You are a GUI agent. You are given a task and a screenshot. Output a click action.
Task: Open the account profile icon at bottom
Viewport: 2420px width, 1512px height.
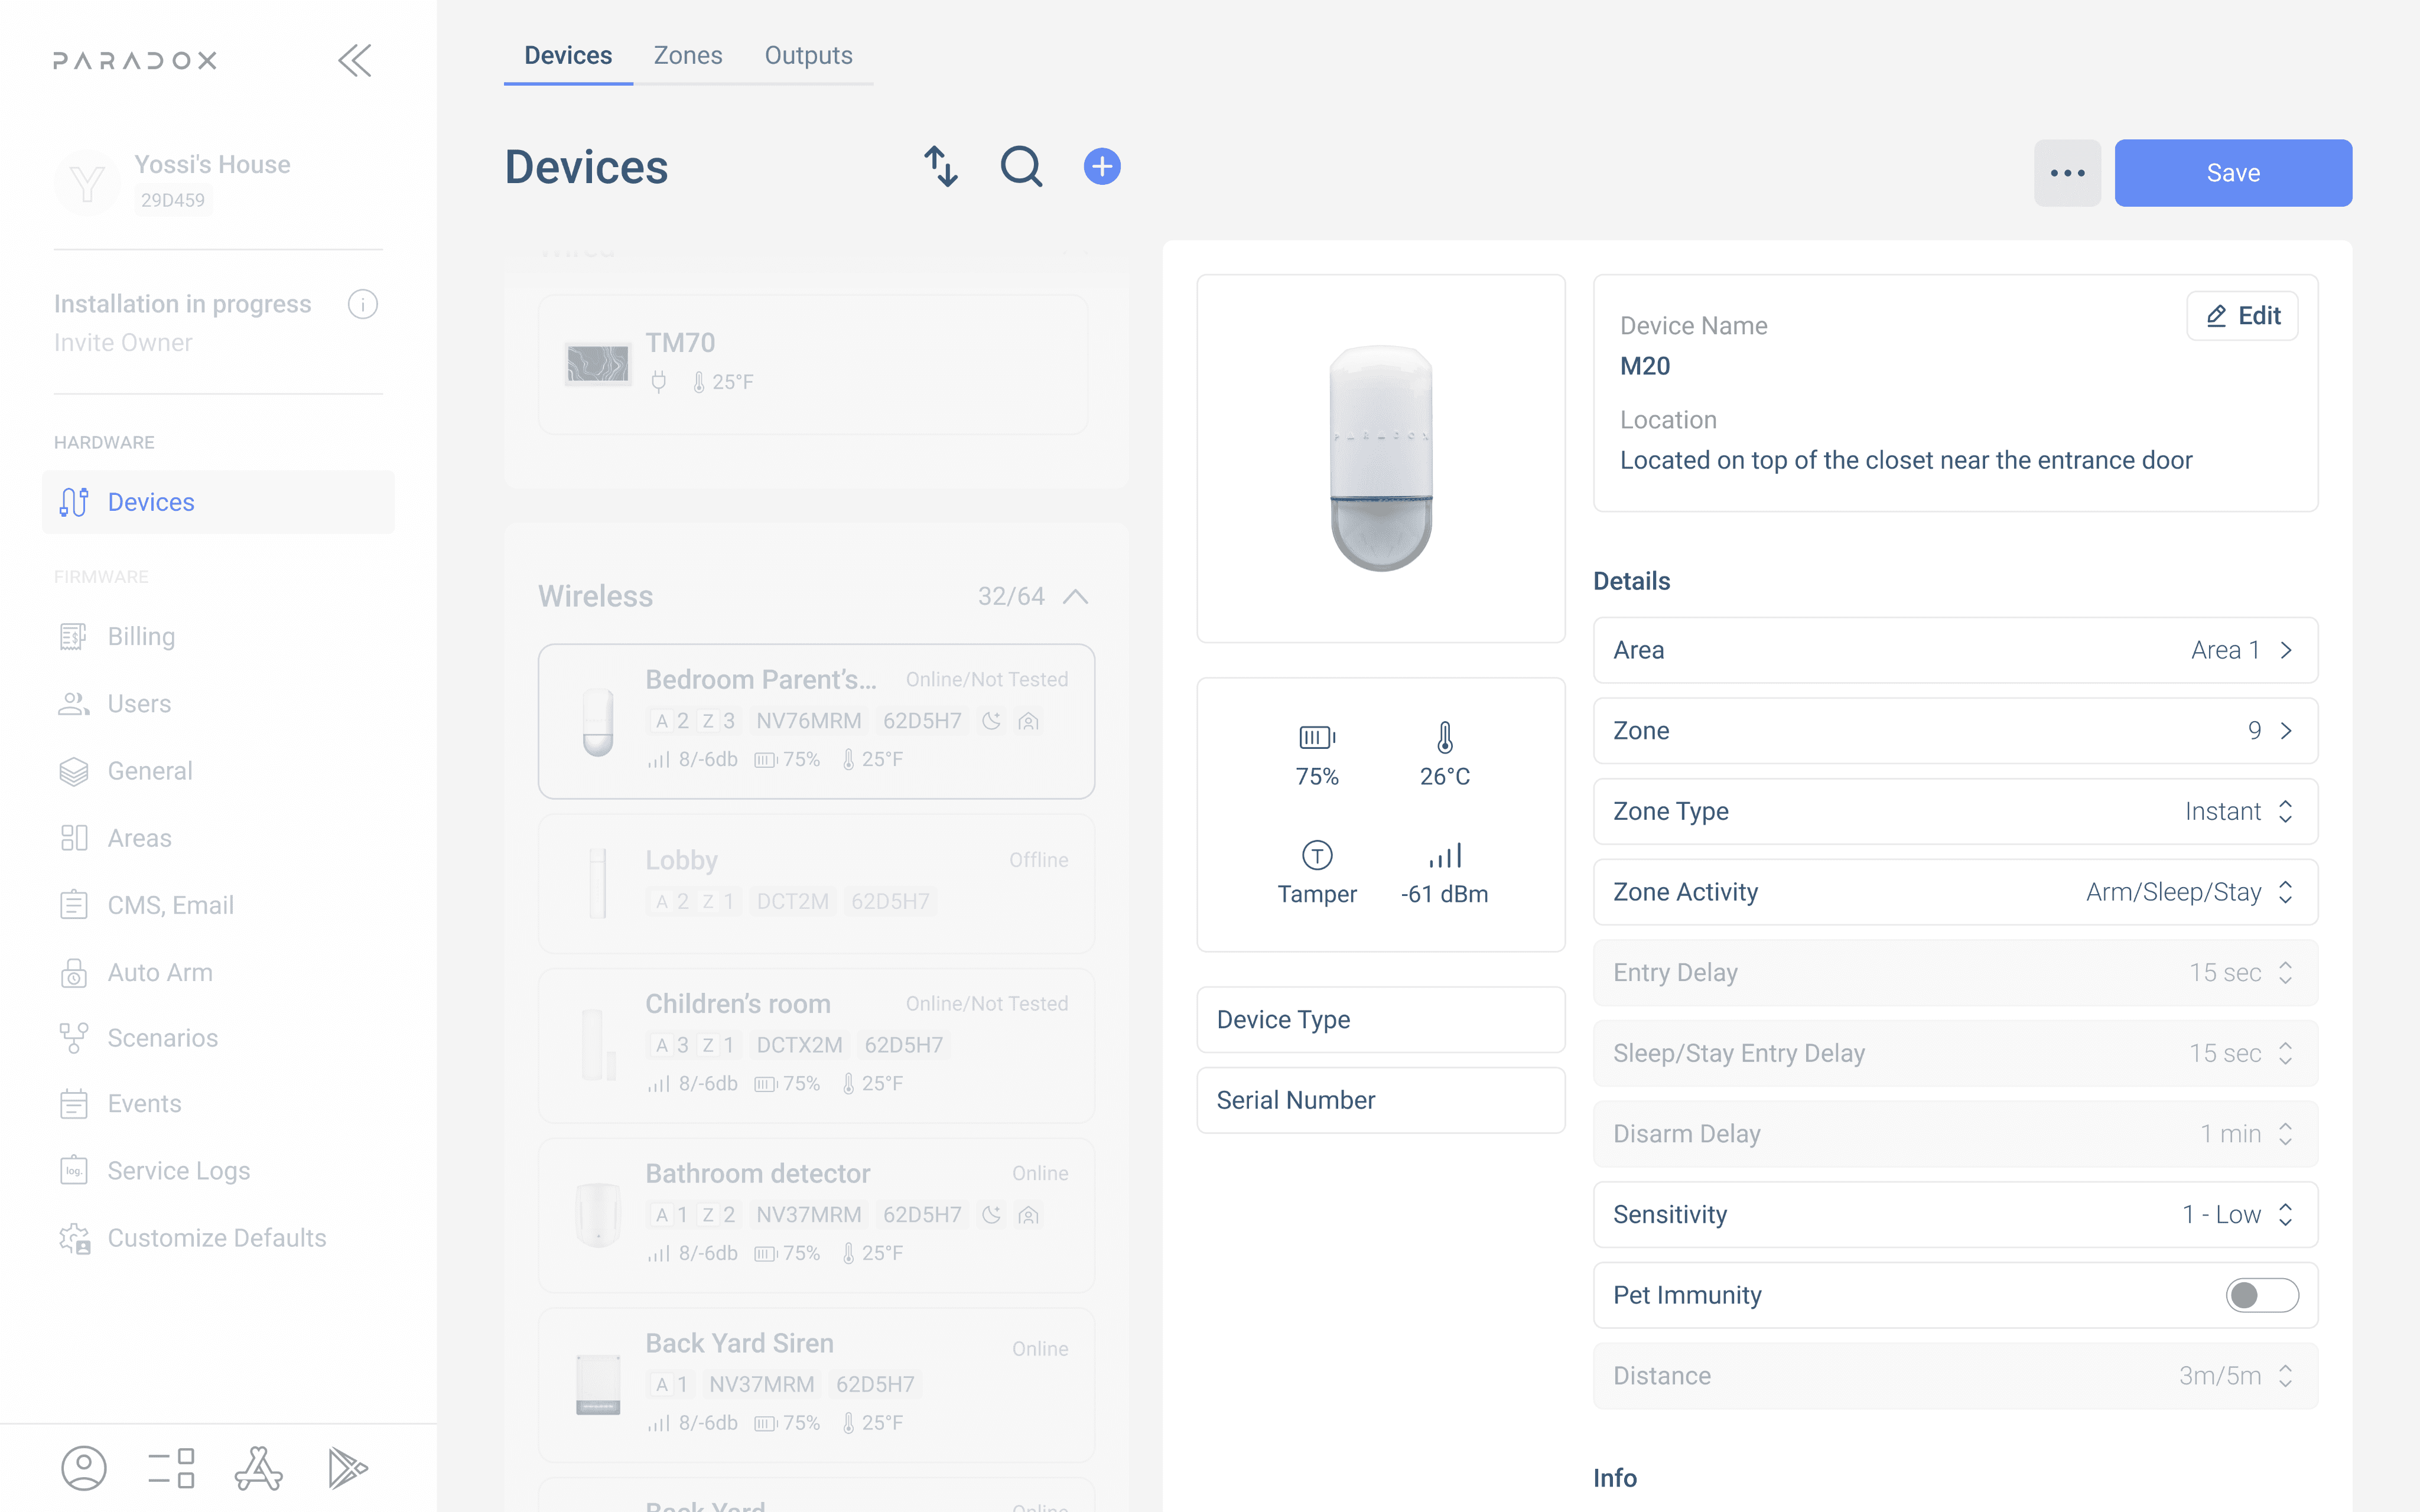pyautogui.click(x=84, y=1468)
